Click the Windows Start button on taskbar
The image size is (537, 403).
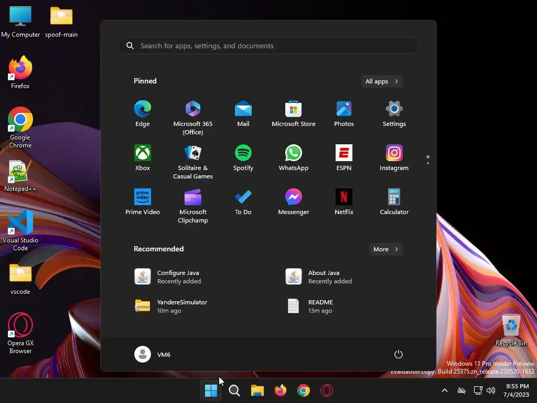coord(211,390)
